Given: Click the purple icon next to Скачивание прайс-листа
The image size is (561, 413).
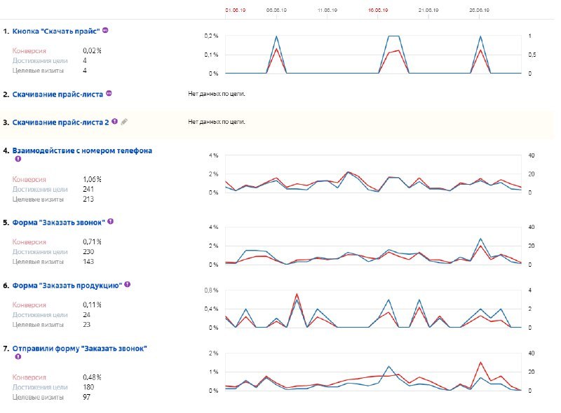Looking at the screenshot, I should click(109, 93).
